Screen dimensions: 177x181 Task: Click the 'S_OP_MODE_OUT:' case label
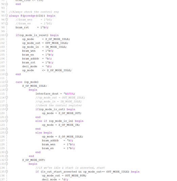click(34, 160)
